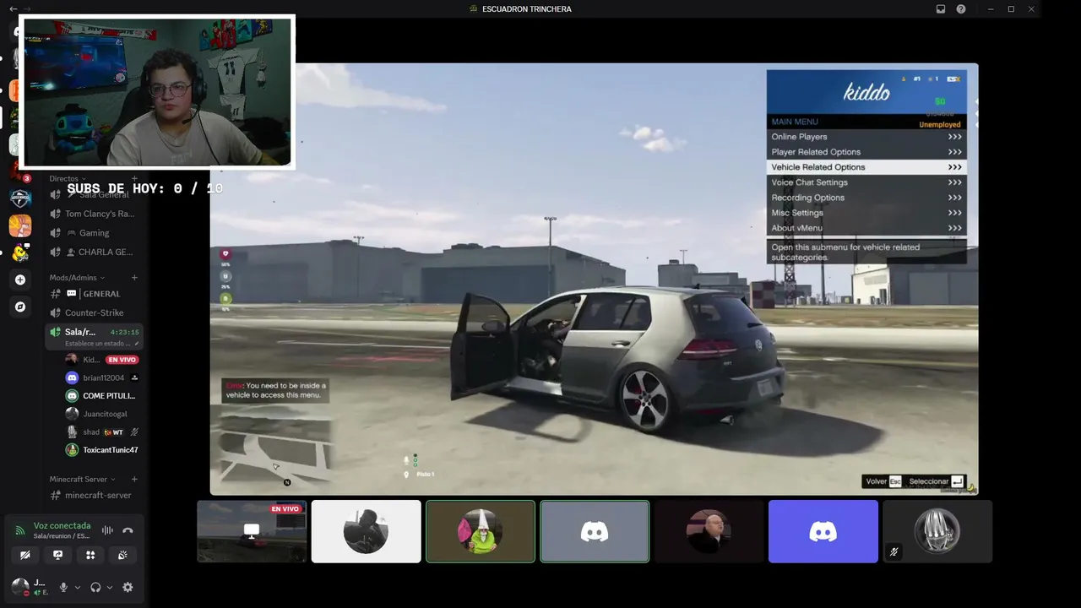Mute the microphone in the user panel
Viewport: 1081px width, 608px height.
[63, 587]
